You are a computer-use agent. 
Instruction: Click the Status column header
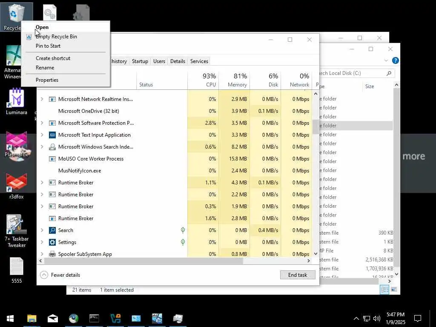162,80
